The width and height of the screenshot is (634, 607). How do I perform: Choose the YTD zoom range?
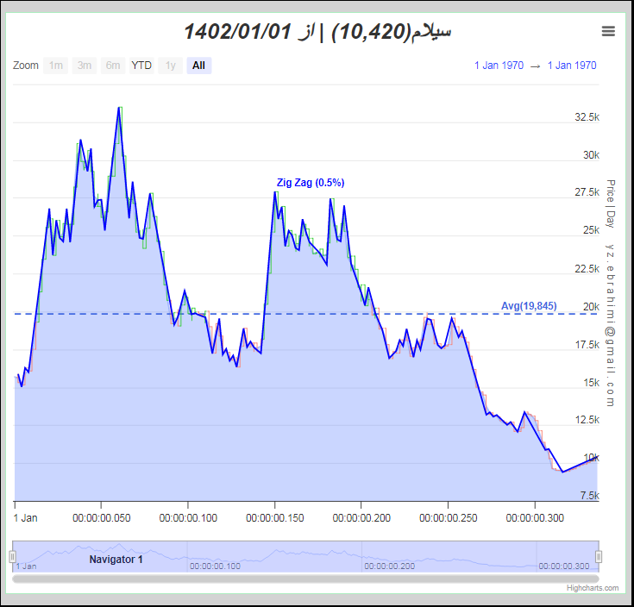(x=141, y=66)
